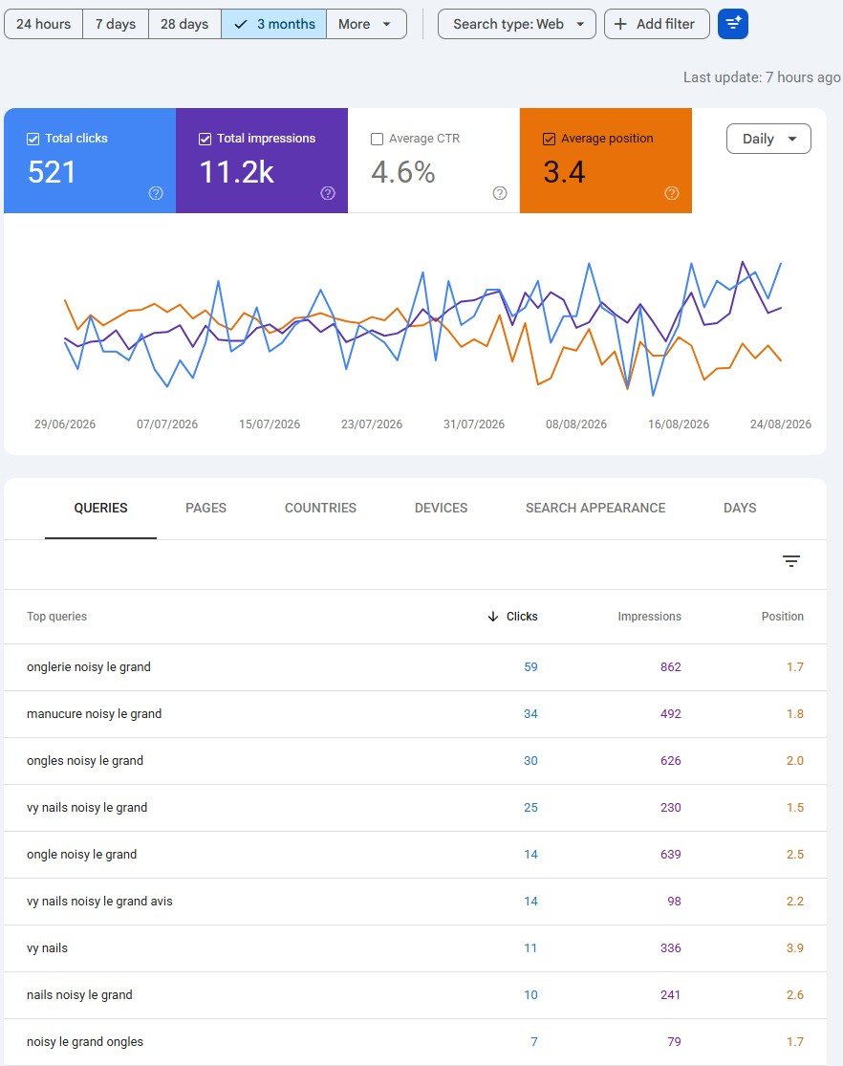Image resolution: width=843 pixels, height=1066 pixels.
Task: Click the 492 impressions value
Action: 670,714
